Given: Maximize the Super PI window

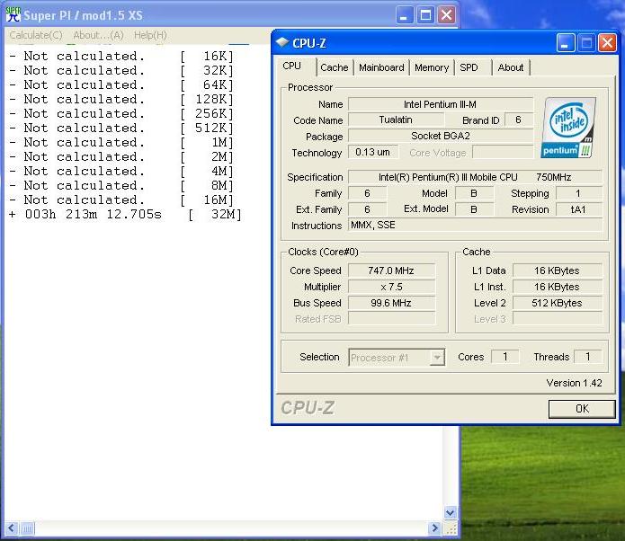Looking at the screenshot, I should (x=425, y=15).
